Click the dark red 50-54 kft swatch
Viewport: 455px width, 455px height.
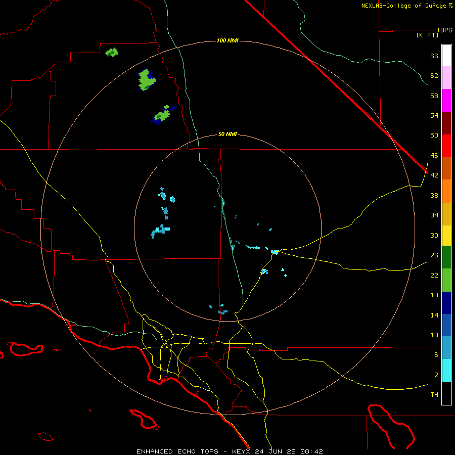pyautogui.click(x=446, y=123)
